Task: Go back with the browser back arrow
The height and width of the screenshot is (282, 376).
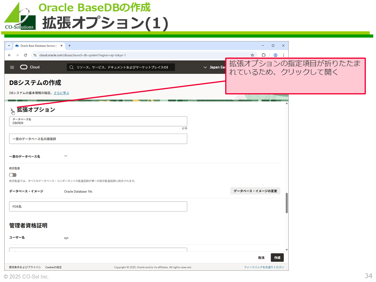Action: 9,55
